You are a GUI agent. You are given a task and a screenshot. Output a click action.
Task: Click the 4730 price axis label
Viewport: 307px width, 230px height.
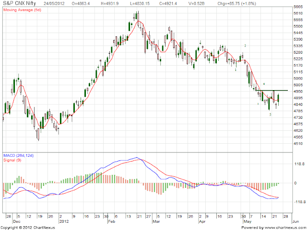tap(298, 117)
